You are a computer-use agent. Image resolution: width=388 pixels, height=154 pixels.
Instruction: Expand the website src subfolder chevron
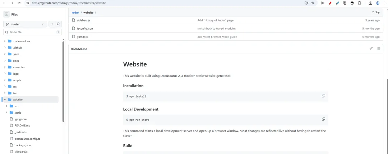click(6, 106)
